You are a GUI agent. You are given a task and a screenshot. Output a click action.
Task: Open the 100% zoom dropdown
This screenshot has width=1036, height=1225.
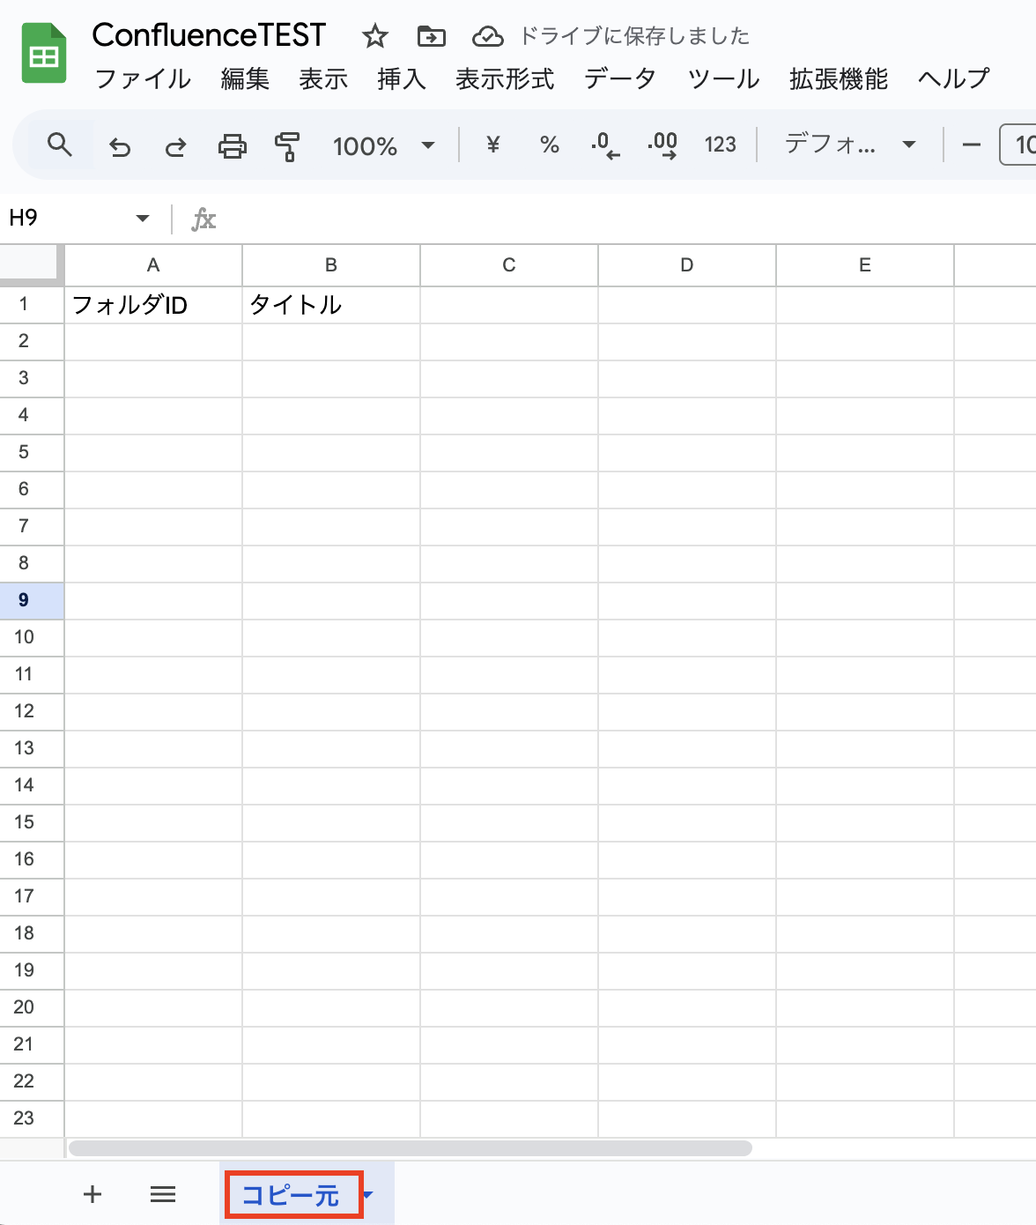tap(383, 145)
